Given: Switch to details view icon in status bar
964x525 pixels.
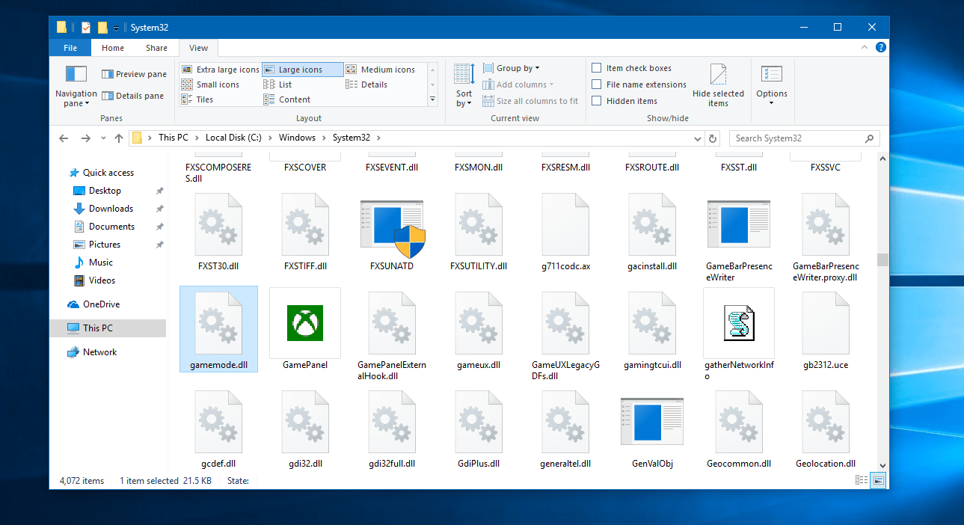Looking at the screenshot, I should click(x=862, y=480).
